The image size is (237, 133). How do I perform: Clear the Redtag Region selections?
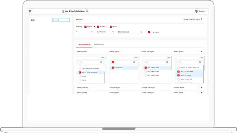[x=136, y=57]
